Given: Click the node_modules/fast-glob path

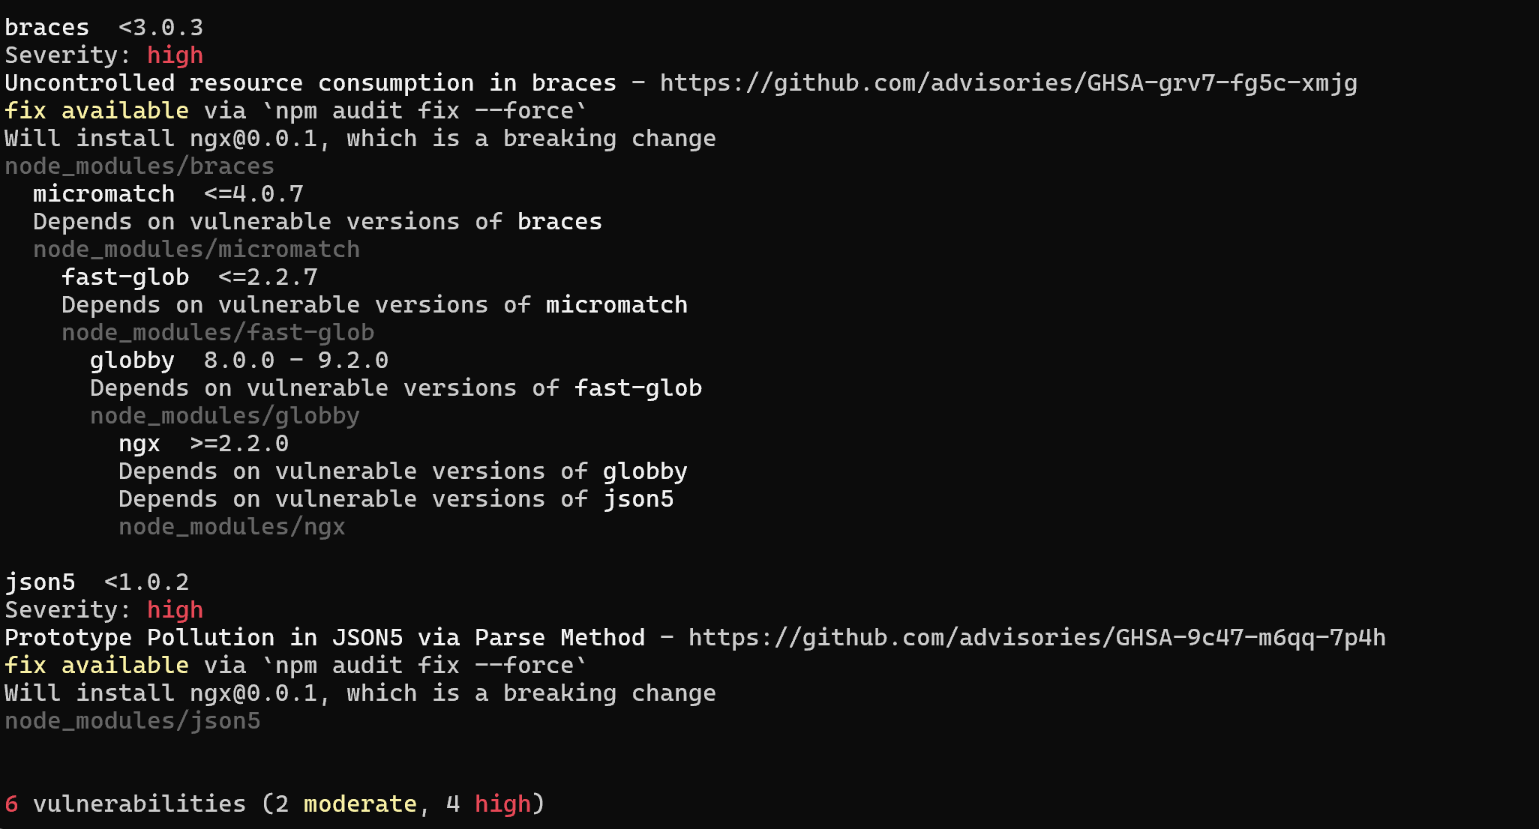Looking at the screenshot, I should click(217, 333).
